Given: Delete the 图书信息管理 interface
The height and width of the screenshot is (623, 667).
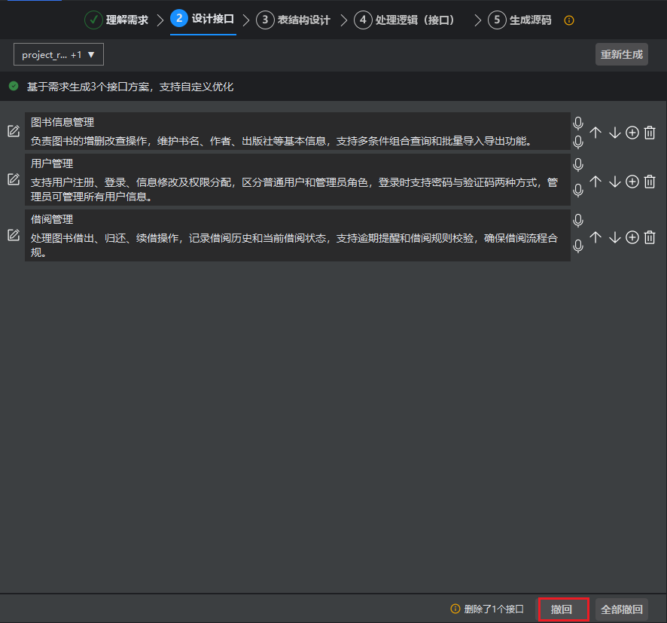Looking at the screenshot, I should 650,133.
